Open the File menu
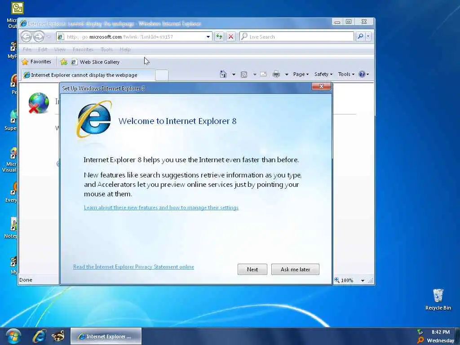 [x=27, y=49]
